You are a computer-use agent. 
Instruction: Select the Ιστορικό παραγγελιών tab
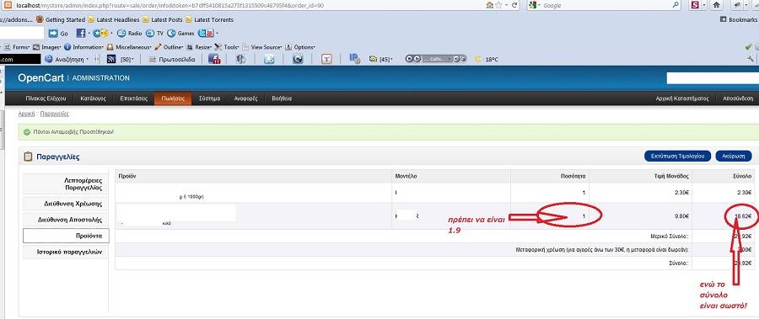(66, 252)
